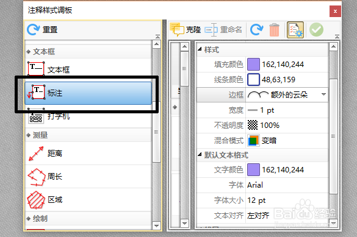Collapse the right toolbar with the small arrow
The height and width of the screenshot is (237, 357).
point(337,37)
